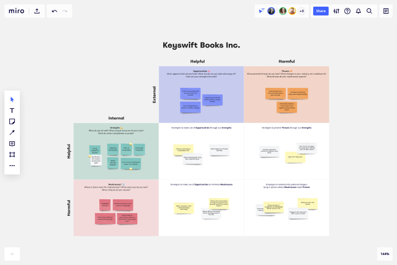Open more tools ellipsis
Image resolution: width=397 pixels, height=265 pixels.
point(12,166)
